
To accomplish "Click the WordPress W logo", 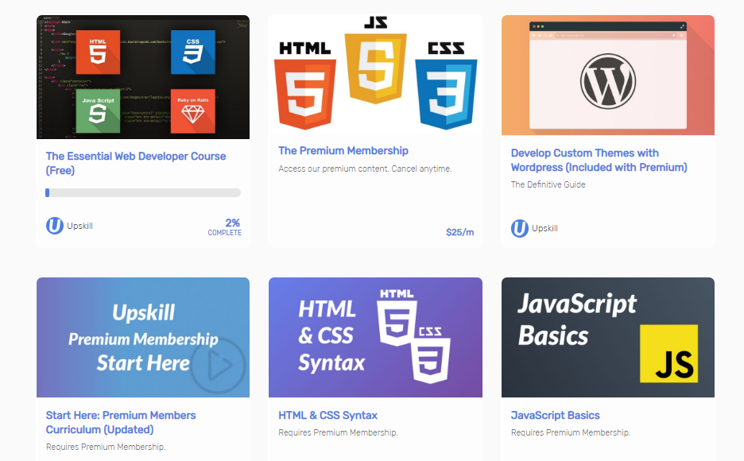I will pos(608,81).
